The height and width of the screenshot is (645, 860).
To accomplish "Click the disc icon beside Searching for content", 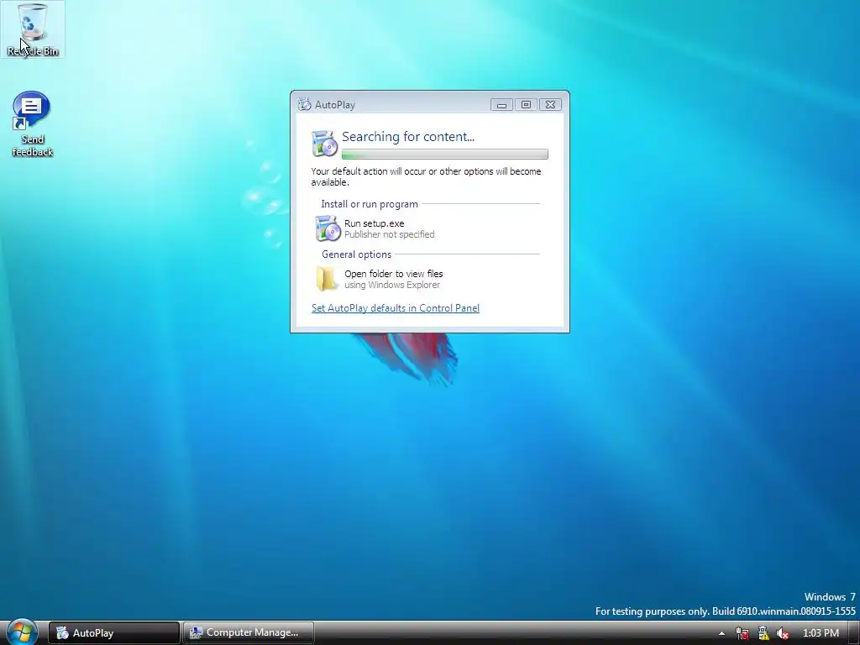I will coord(324,144).
